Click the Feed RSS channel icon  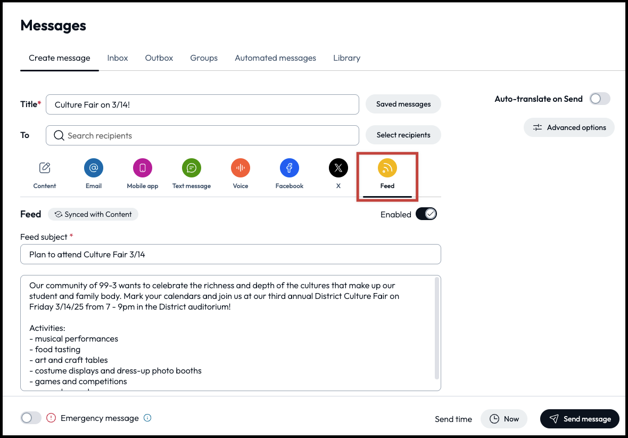[387, 168]
